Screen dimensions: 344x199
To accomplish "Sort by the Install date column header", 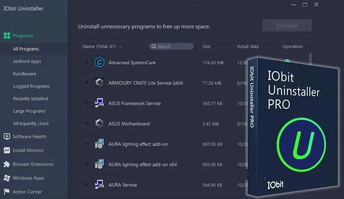I will [x=248, y=46].
